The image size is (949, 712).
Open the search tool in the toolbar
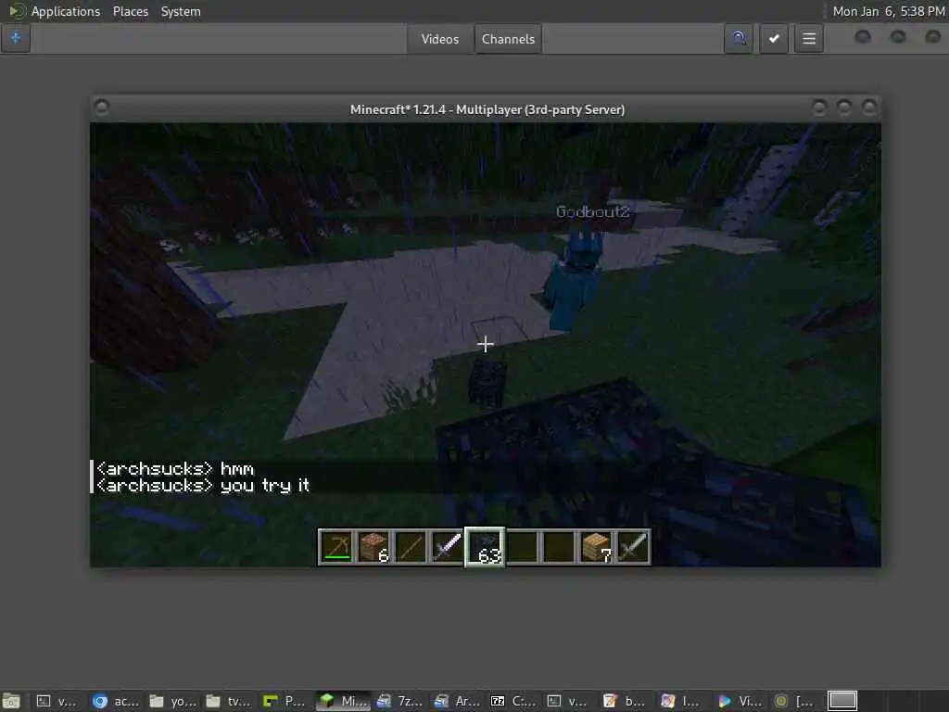pyautogui.click(x=739, y=39)
